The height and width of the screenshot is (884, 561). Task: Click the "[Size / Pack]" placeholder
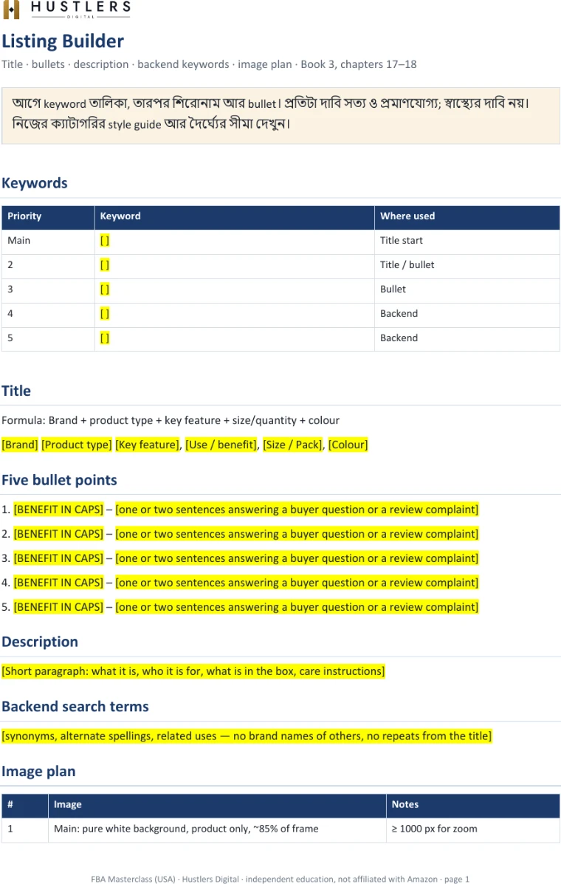tap(292, 445)
